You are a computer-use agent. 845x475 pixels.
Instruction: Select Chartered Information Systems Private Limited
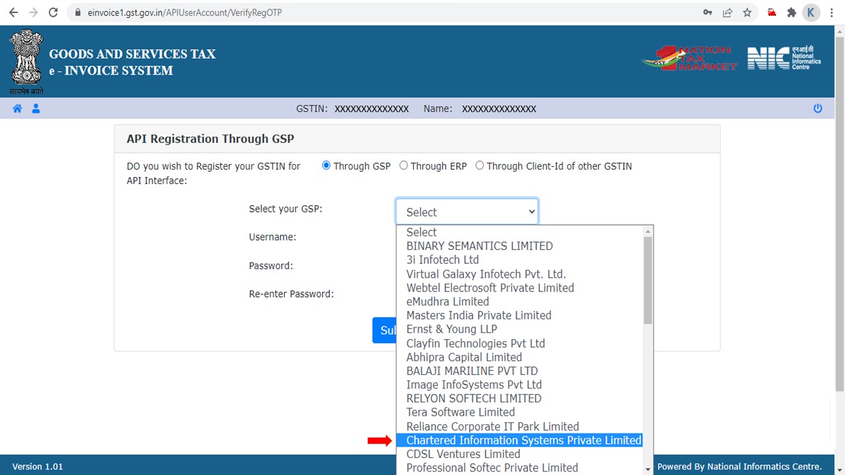click(520, 440)
